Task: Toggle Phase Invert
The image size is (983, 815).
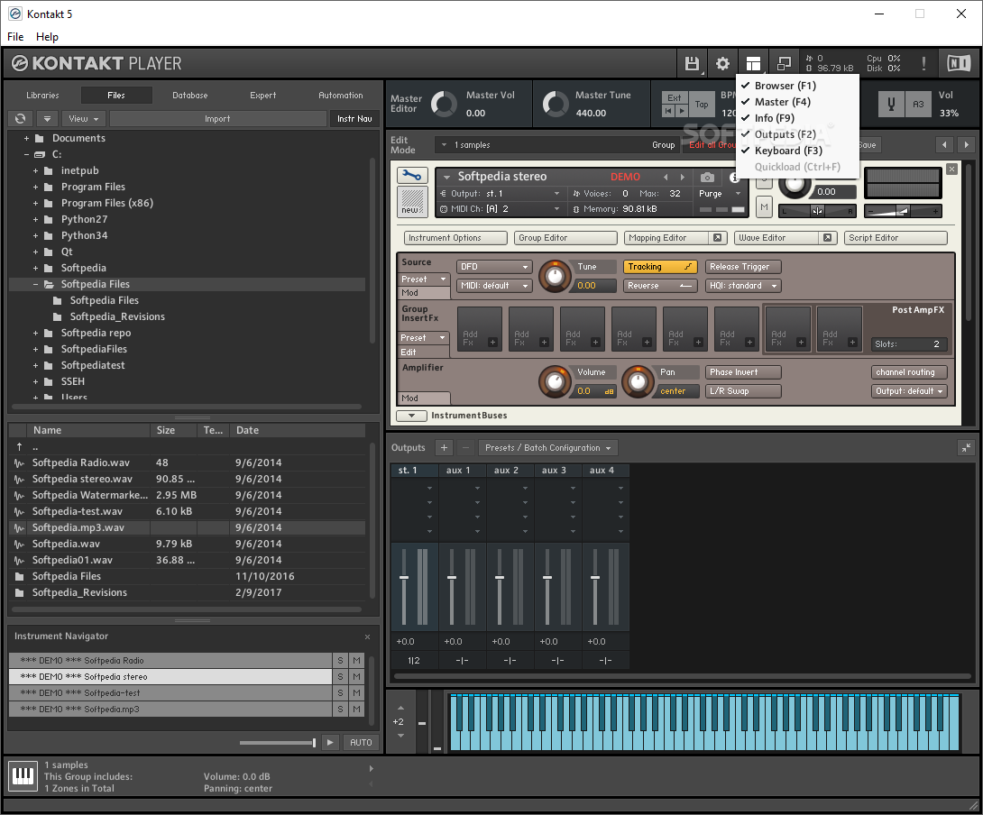Action: (x=743, y=371)
